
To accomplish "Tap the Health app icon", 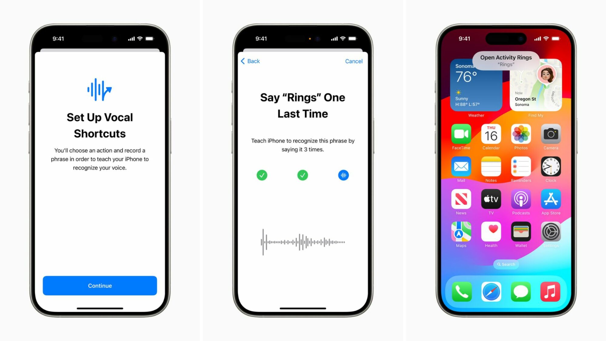I will click(490, 234).
